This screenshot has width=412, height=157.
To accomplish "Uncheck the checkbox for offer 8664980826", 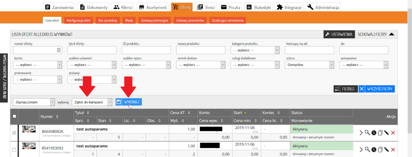I will click(14, 133).
